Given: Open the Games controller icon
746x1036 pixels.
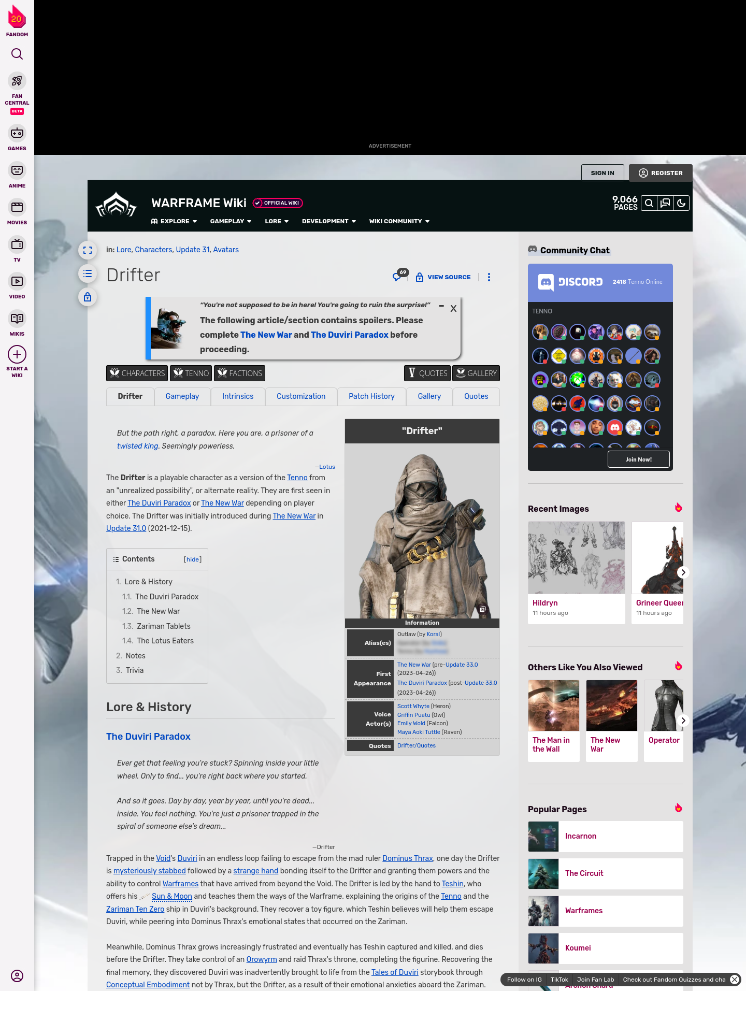Looking at the screenshot, I should point(17,133).
